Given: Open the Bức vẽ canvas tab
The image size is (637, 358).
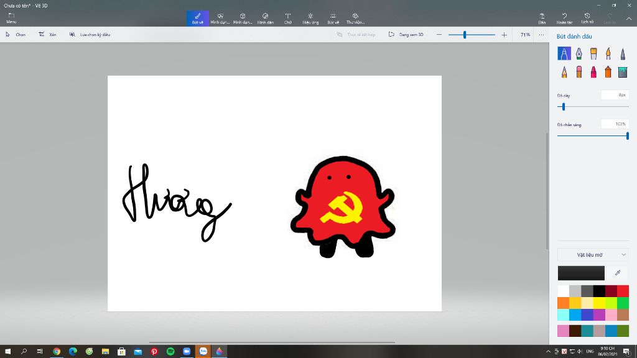Looking at the screenshot, I should [333, 18].
